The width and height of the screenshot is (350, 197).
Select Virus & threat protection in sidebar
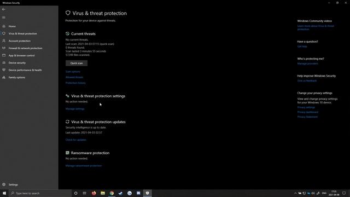23,34
